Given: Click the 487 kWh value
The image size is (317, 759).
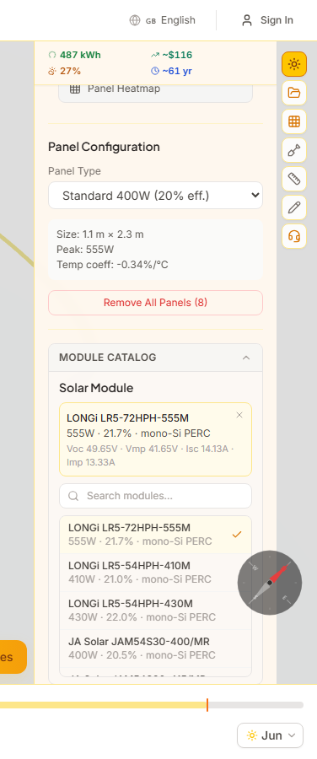Looking at the screenshot, I should point(80,55).
